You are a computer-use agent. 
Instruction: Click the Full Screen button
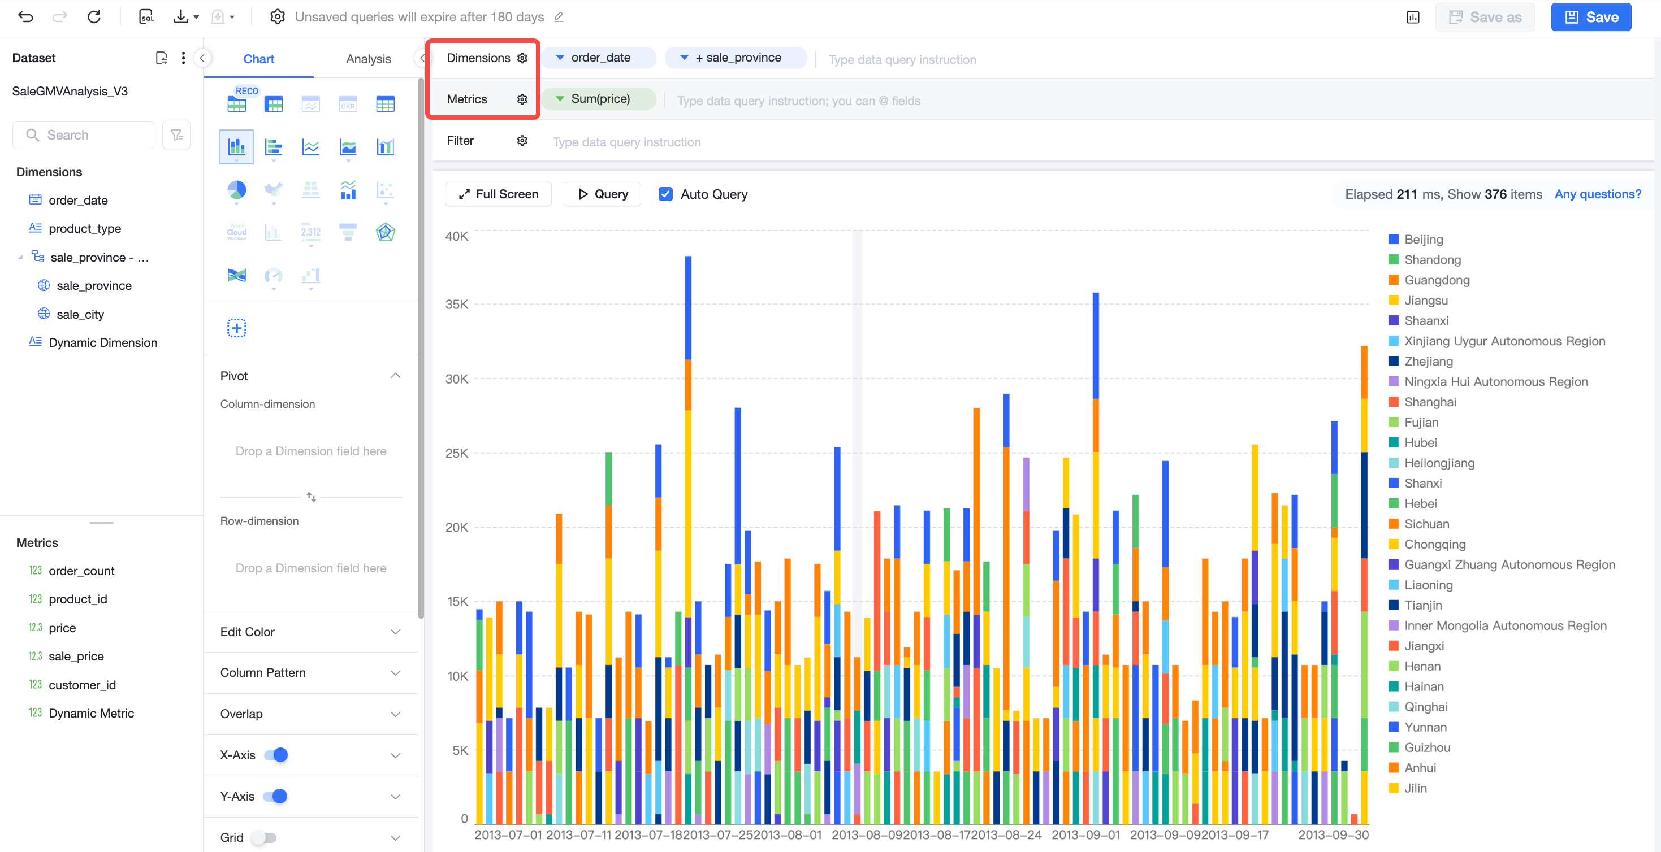point(498,194)
